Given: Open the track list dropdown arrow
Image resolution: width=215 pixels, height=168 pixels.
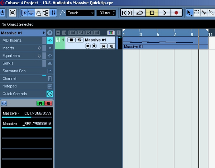Looking at the screenshot, I should coord(58,33).
